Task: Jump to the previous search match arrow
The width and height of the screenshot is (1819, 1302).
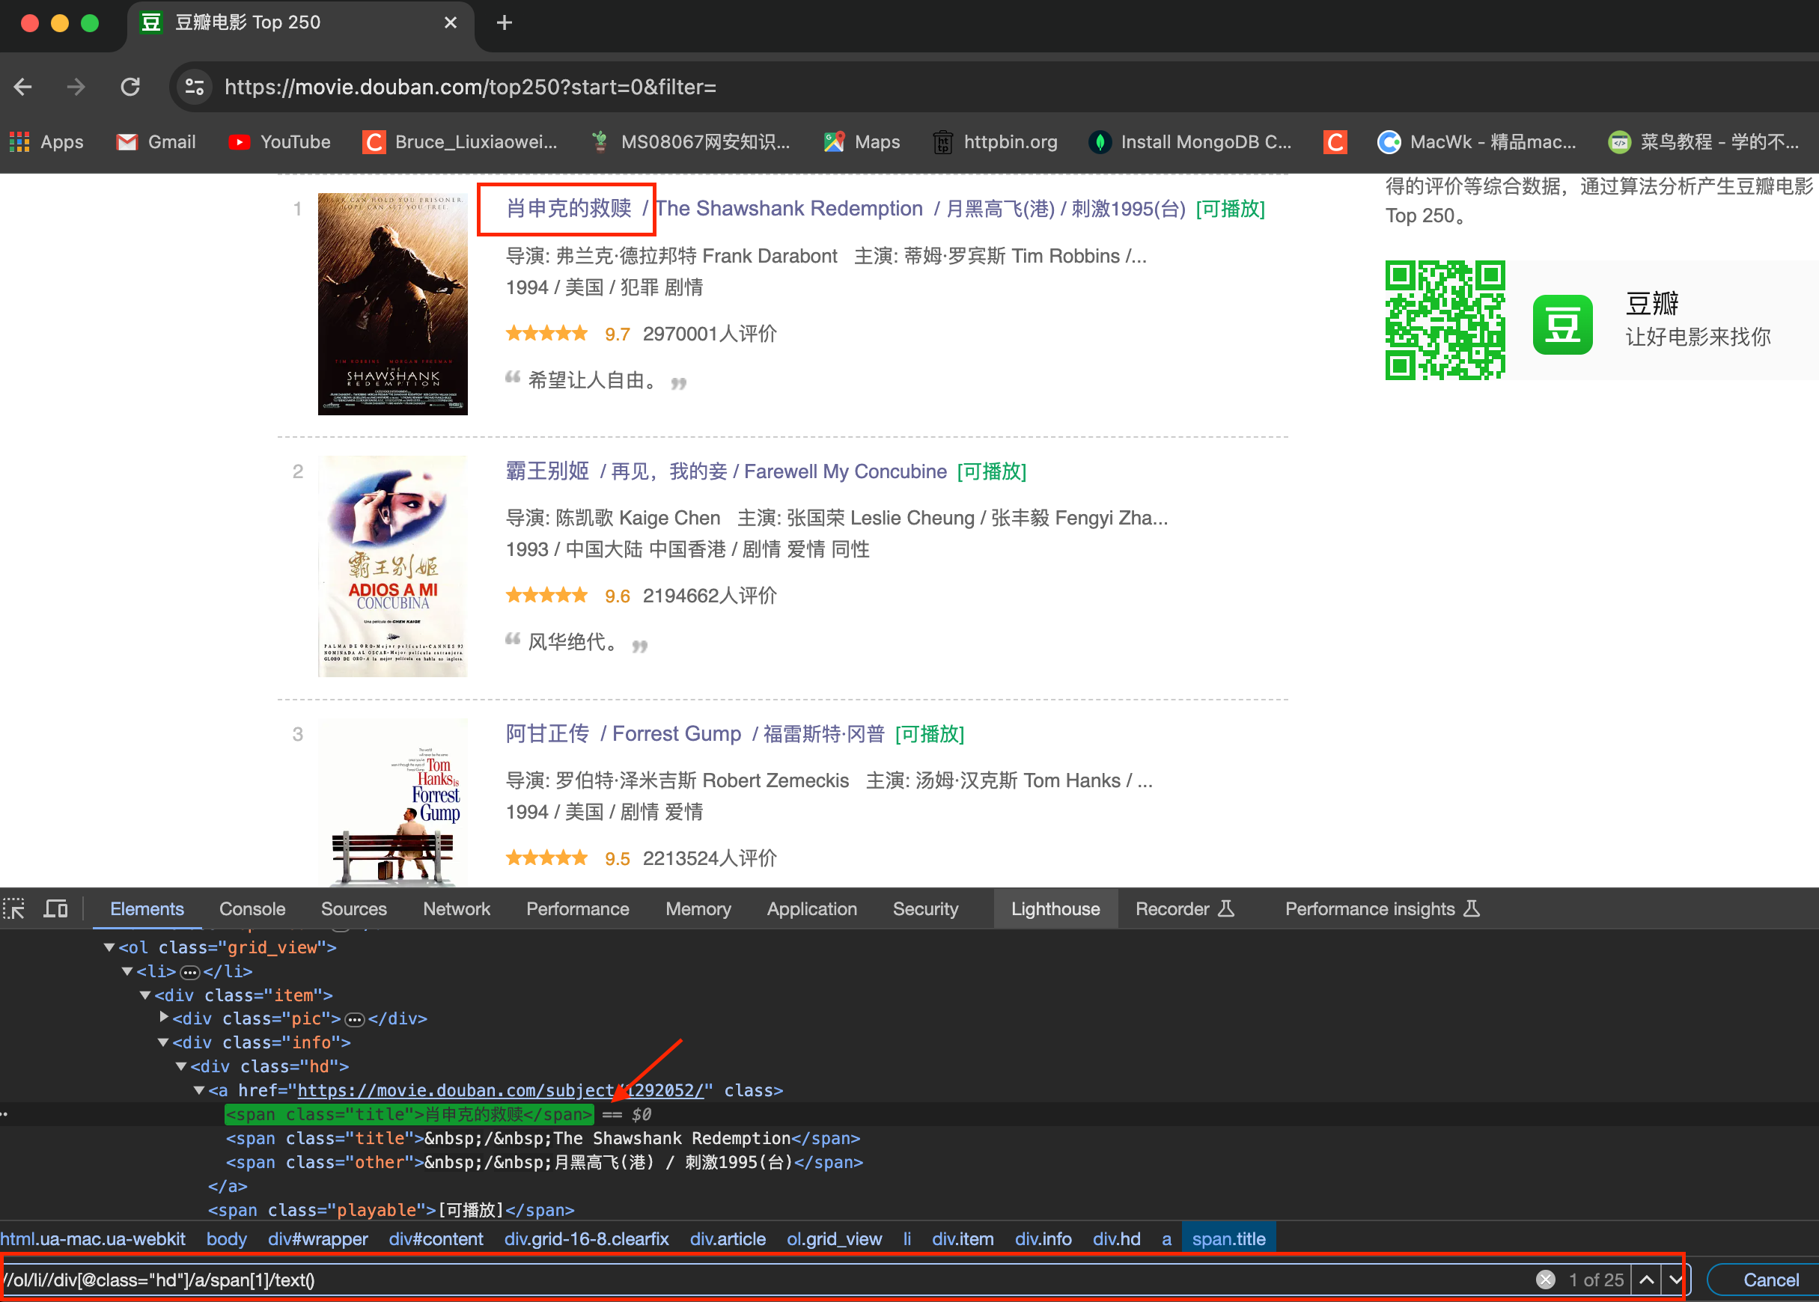Action: click(1646, 1280)
